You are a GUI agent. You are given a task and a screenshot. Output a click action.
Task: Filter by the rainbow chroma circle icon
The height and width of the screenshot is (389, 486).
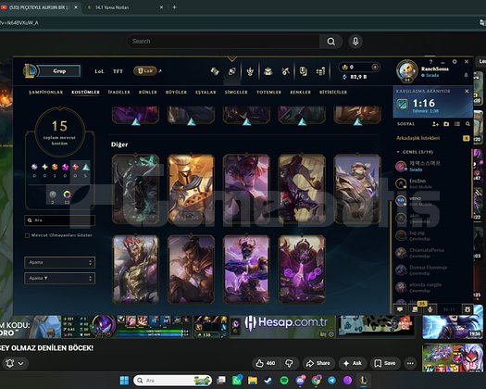pyautogui.click(x=67, y=194)
